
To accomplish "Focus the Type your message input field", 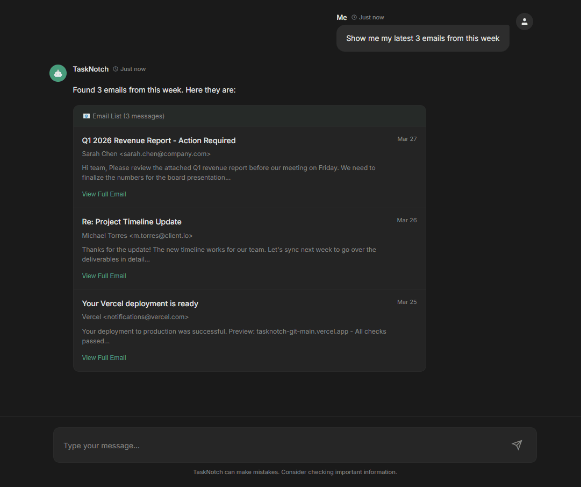I will tap(295, 445).
